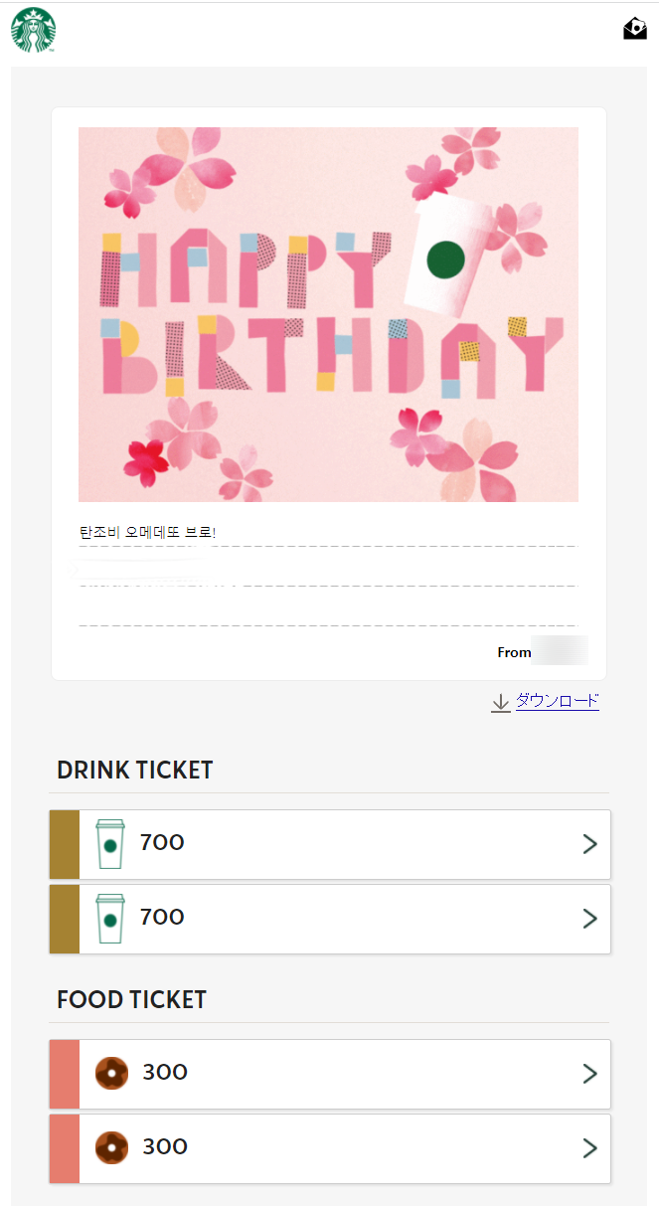Select the first drink cup icon

[x=109, y=843]
